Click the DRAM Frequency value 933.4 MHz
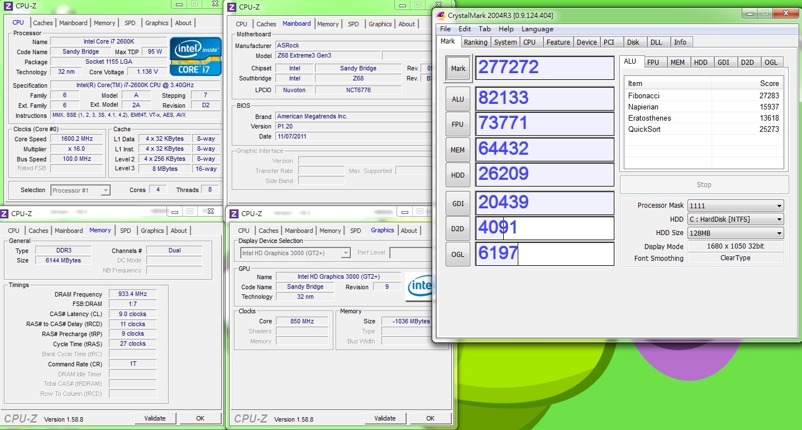802x430 pixels. pos(132,294)
